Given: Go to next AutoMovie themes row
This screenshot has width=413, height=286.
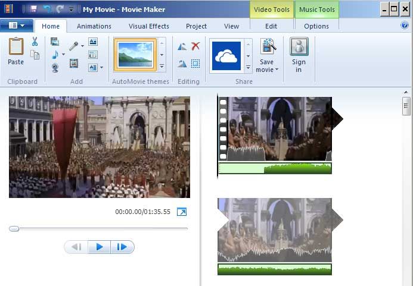Looking at the screenshot, I should [162, 55].
